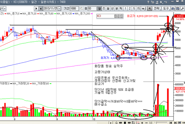Click the help question mark in title bar
The width and height of the screenshot is (185, 124).
(x=148, y=2)
